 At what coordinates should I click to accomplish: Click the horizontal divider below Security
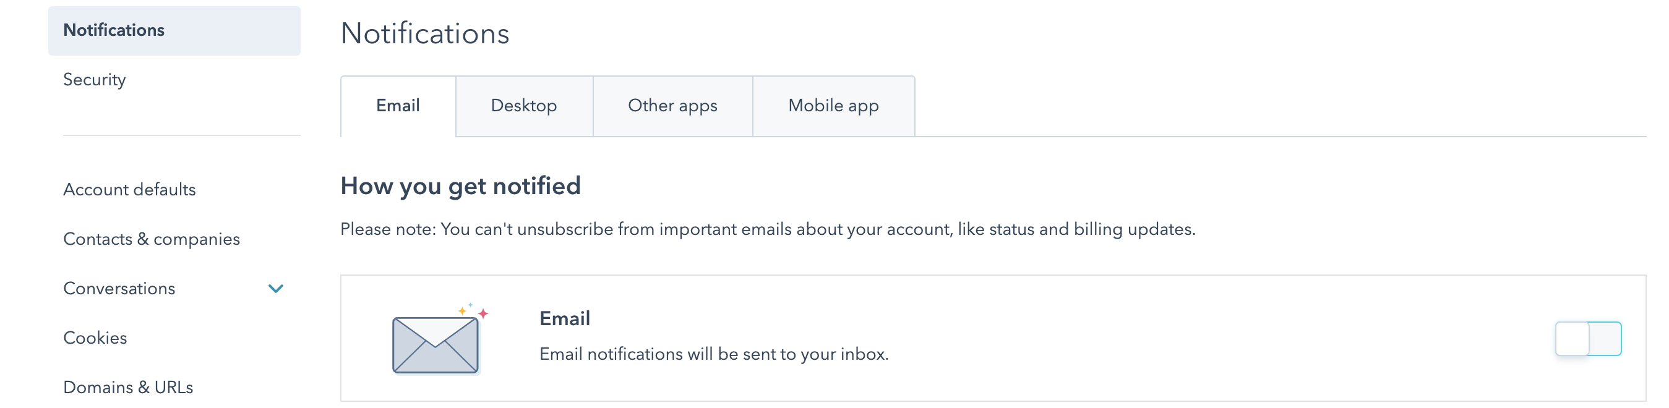(181, 135)
